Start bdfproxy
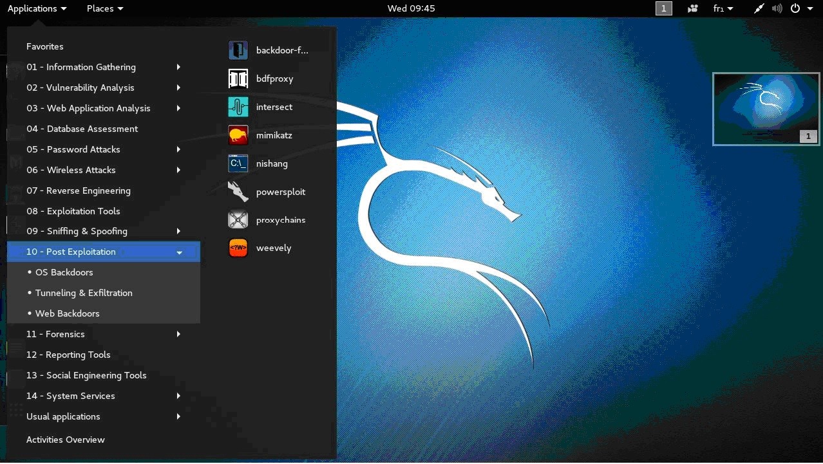 coord(276,79)
